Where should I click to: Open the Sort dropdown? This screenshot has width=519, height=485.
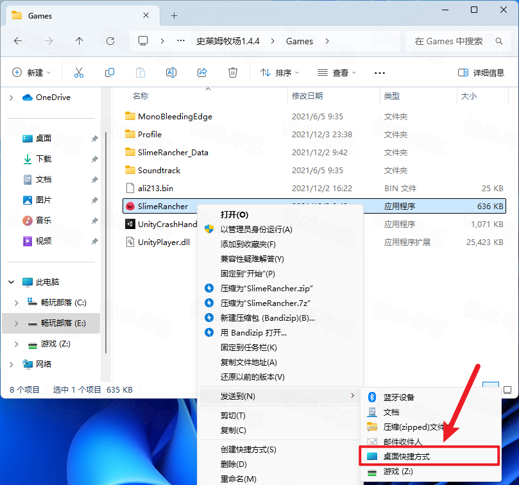(280, 72)
